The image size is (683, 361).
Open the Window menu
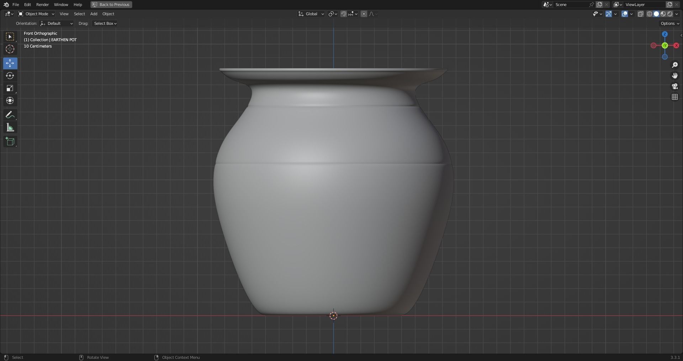61,5
